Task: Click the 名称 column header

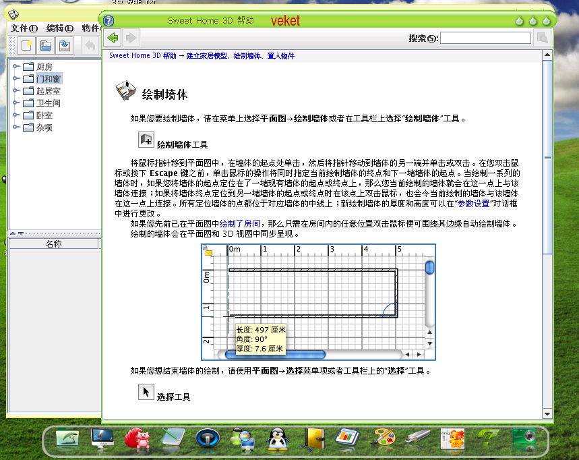Action: pos(53,244)
